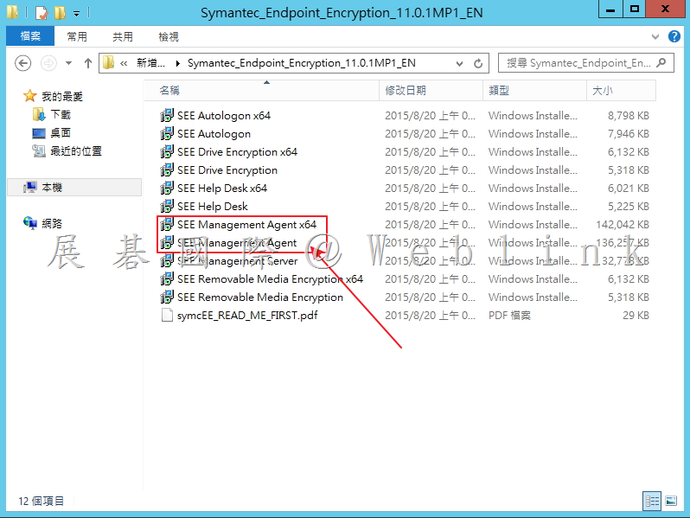The height and width of the screenshot is (518, 690).
Task: Click the Back navigation arrow
Action: tap(22, 63)
